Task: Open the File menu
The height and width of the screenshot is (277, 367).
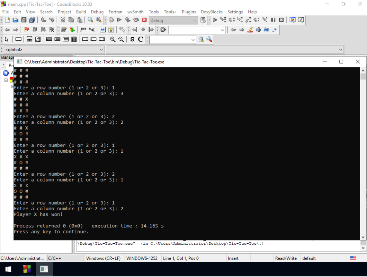Action: coord(5,12)
